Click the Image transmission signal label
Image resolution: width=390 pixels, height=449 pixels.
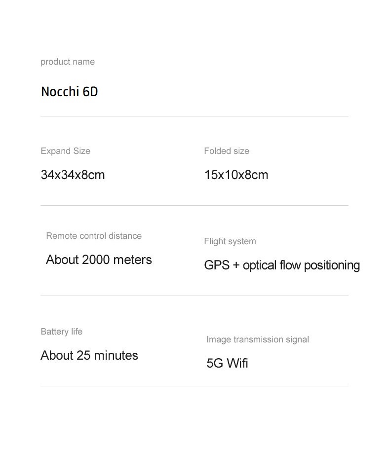click(258, 339)
